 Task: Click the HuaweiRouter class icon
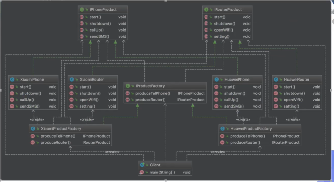click(x=276, y=80)
